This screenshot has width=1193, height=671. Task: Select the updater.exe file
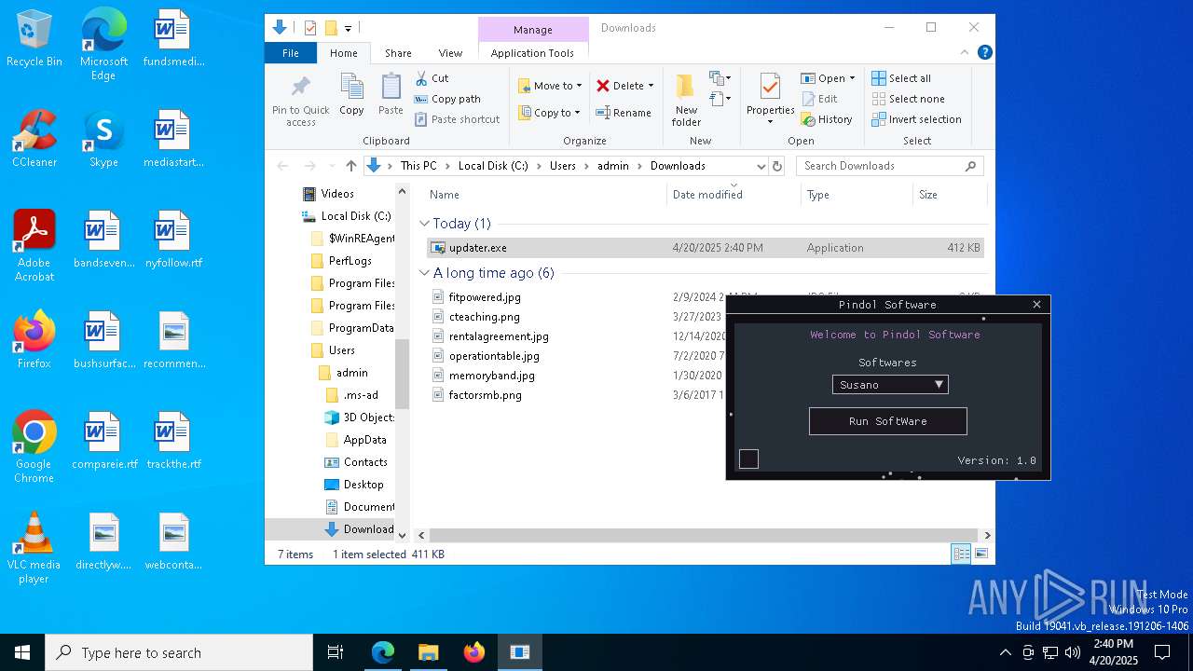(x=706, y=248)
